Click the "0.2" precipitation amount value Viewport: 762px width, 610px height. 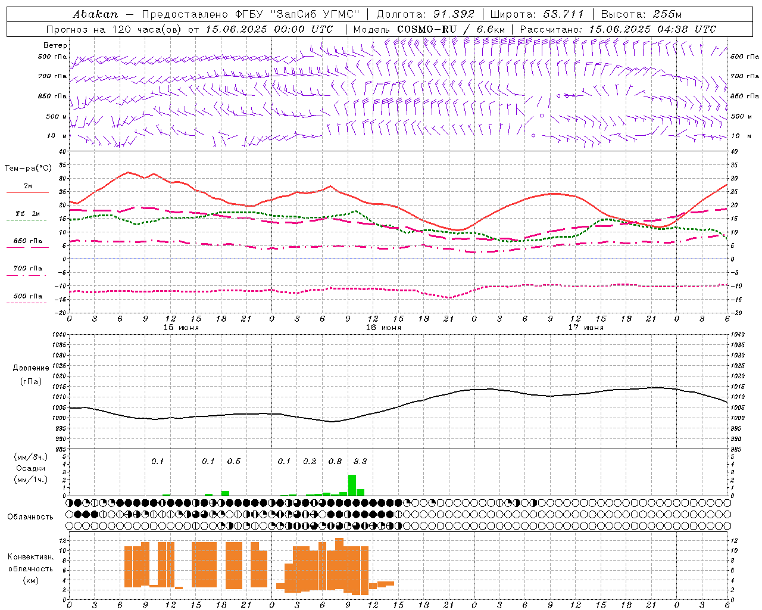click(x=310, y=462)
